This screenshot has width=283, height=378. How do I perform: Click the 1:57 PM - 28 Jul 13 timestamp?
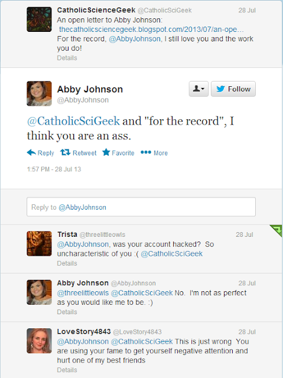(54, 170)
